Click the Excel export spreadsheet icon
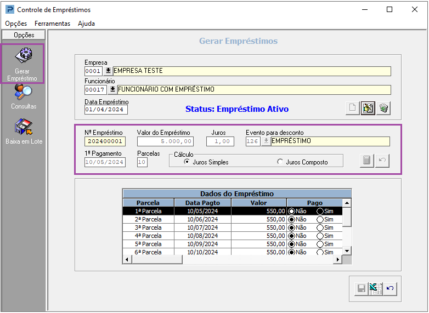Viewport: 429px width, 313px height. (x=376, y=289)
